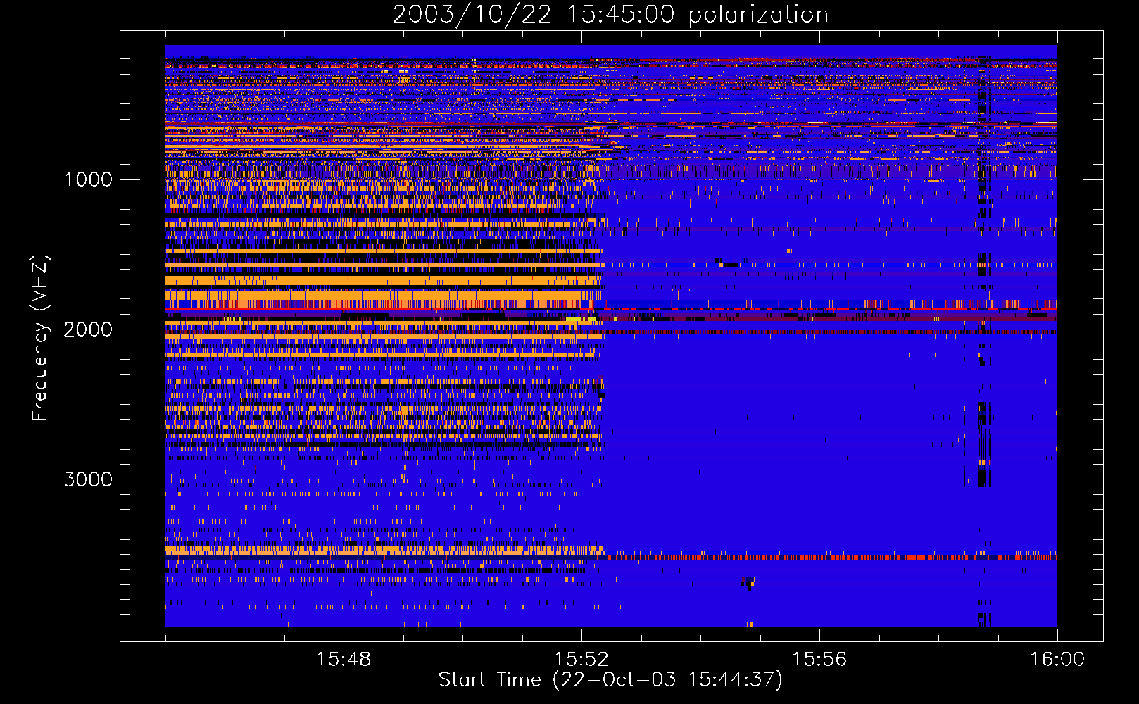The width and height of the screenshot is (1139, 704).
Task: Click the 15:56 time tick label
Action: click(x=819, y=660)
